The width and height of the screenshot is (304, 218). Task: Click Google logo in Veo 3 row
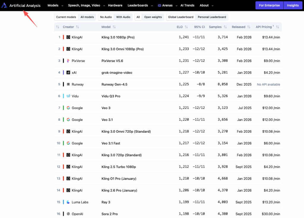pos(68,108)
